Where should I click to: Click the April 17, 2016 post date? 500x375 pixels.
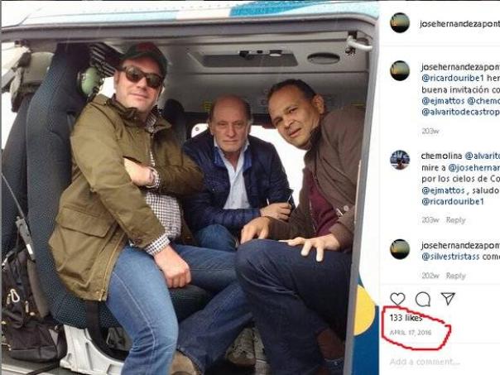[x=411, y=333]
